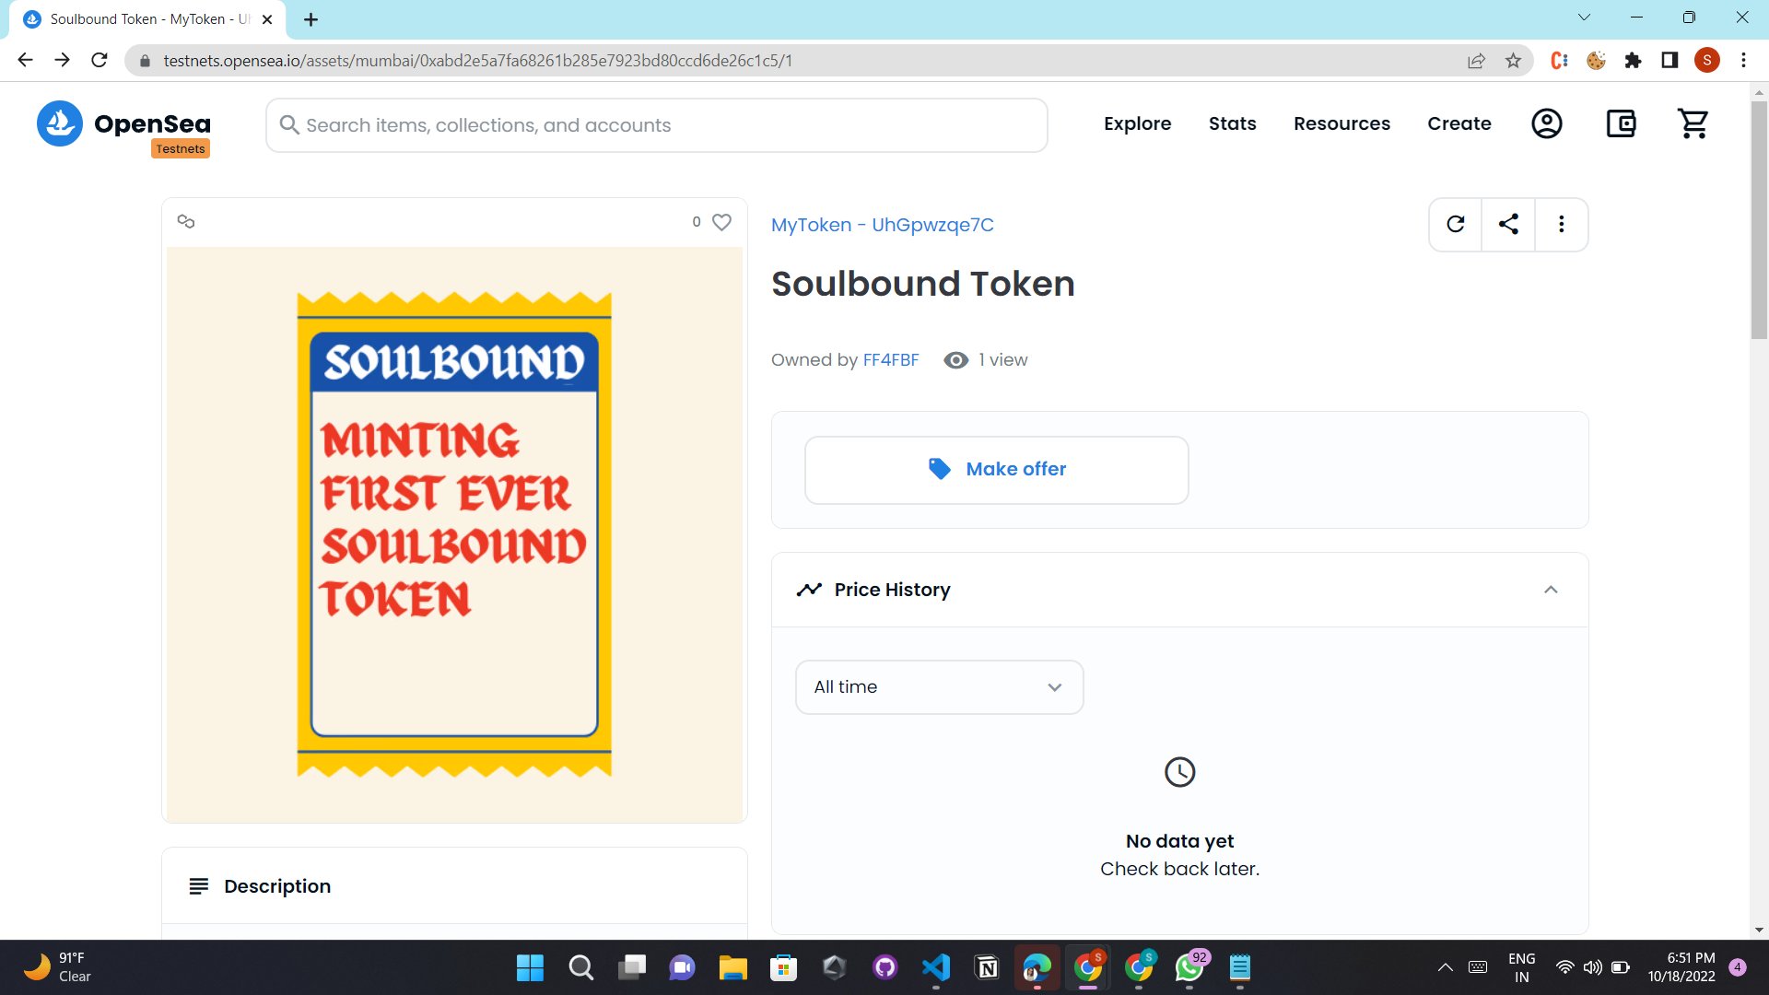Image resolution: width=1769 pixels, height=995 pixels.
Task: Click the chain link icon above image
Action: [x=186, y=222]
